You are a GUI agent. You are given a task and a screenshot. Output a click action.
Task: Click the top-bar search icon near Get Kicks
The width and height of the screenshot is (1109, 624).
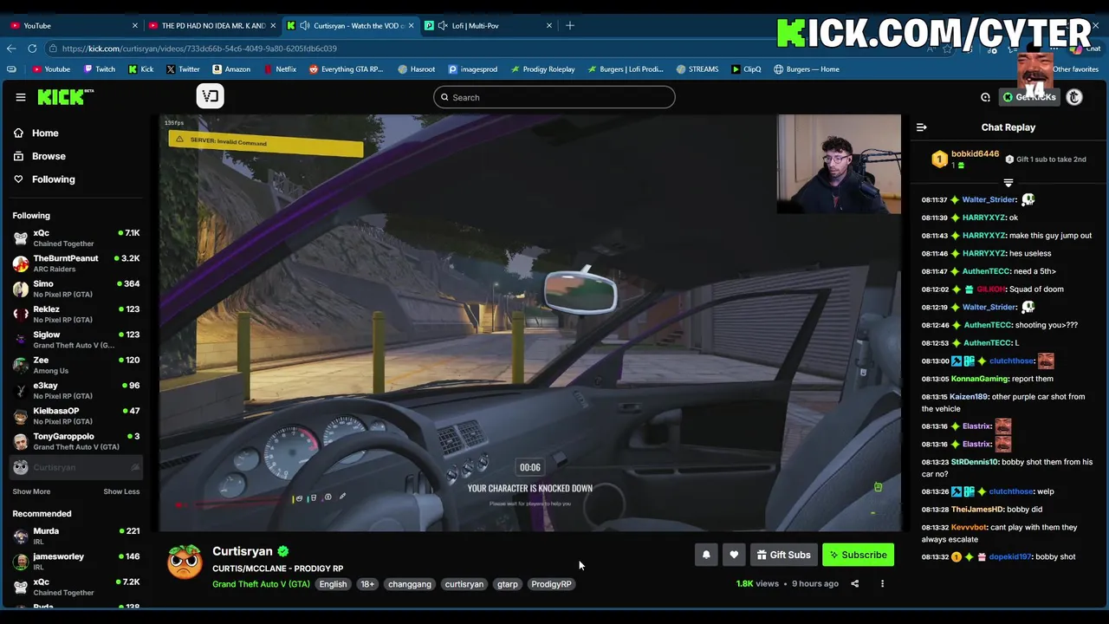[985, 97]
